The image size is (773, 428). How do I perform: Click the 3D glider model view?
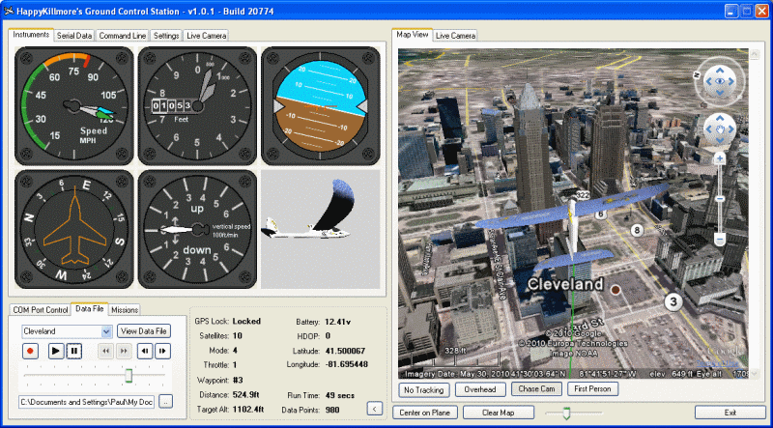point(321,229)
